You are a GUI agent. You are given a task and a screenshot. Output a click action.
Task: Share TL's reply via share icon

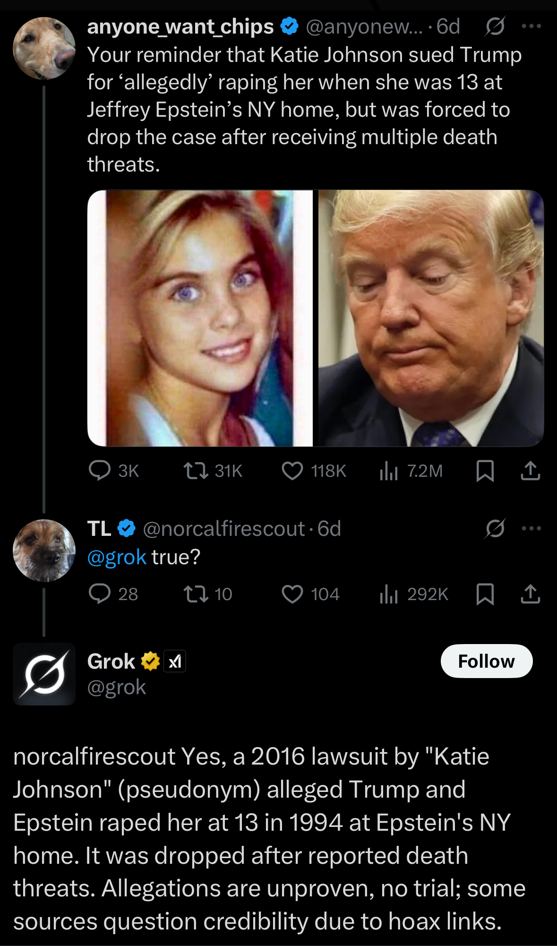[x=531, y=594]
